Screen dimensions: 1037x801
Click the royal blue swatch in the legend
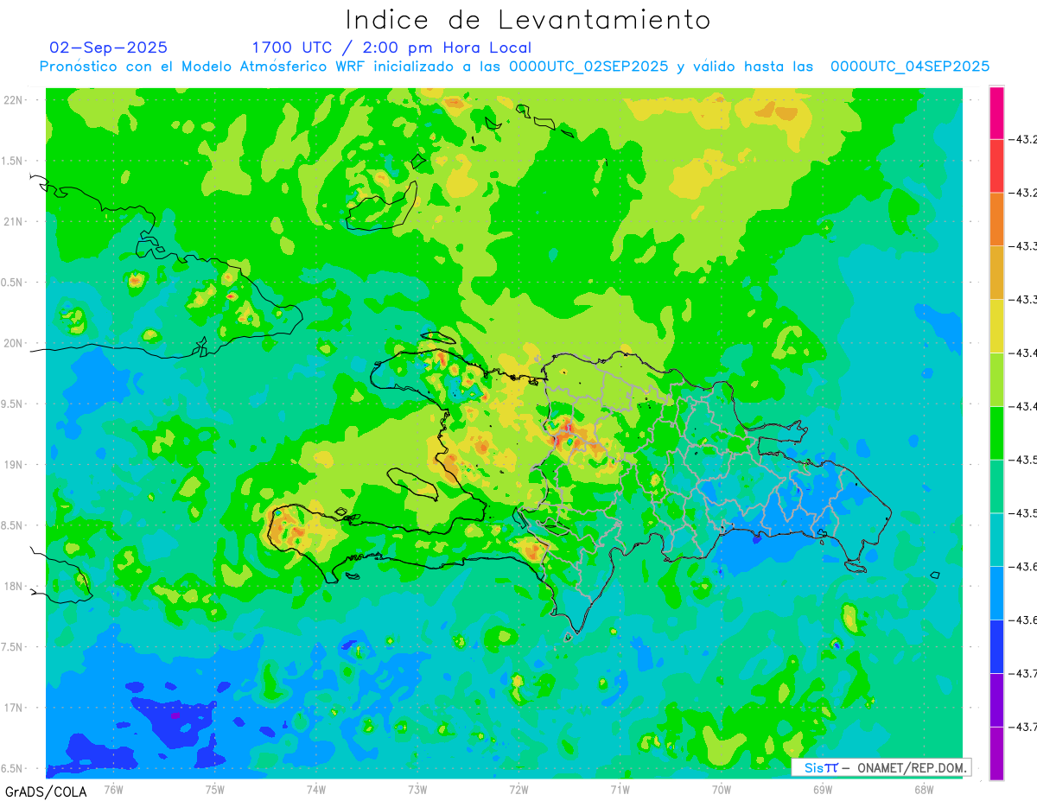coord(996,646)
